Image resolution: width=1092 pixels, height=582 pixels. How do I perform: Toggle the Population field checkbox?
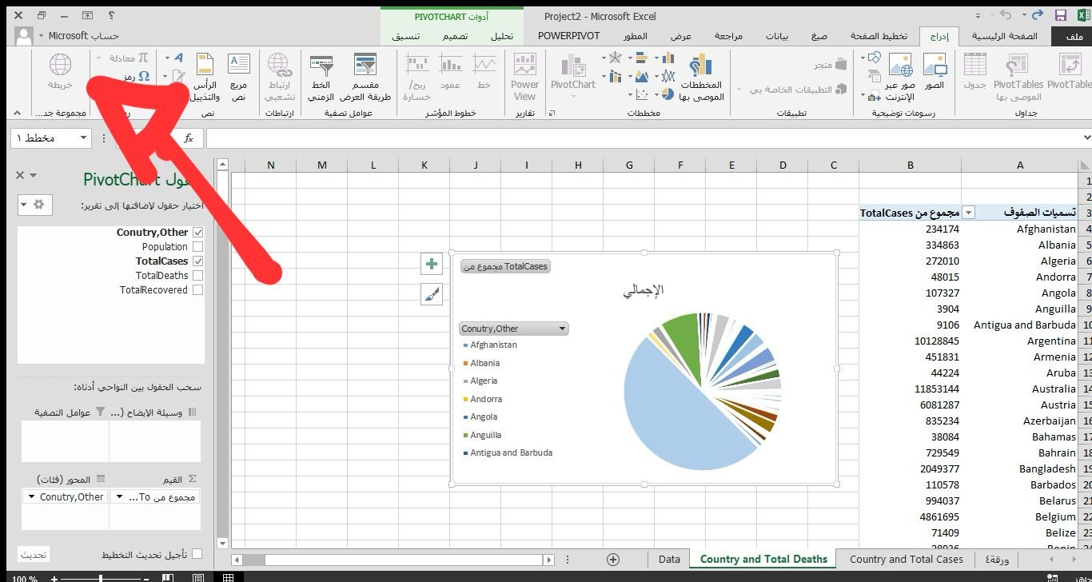click(197, 247)
